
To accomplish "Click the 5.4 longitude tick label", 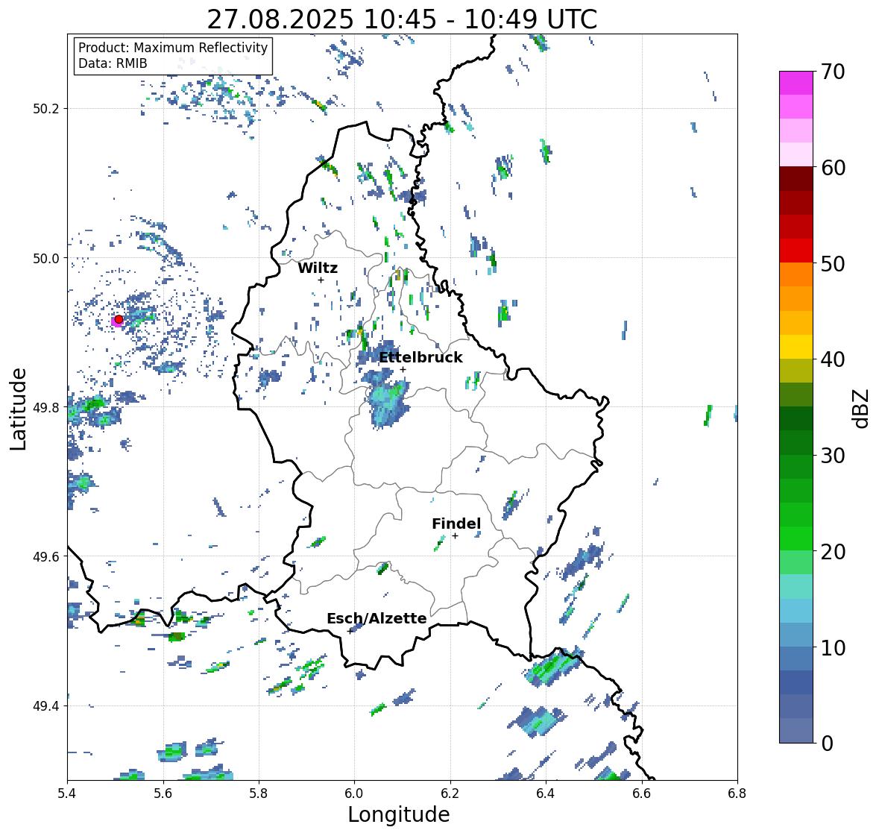I will [x=67, y=793].
